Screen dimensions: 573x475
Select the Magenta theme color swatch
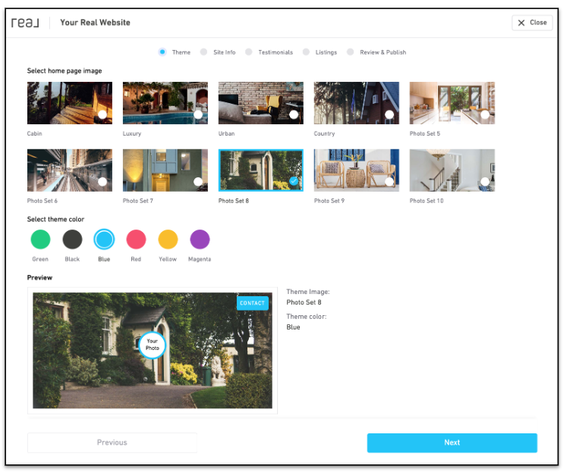point(200,239)
